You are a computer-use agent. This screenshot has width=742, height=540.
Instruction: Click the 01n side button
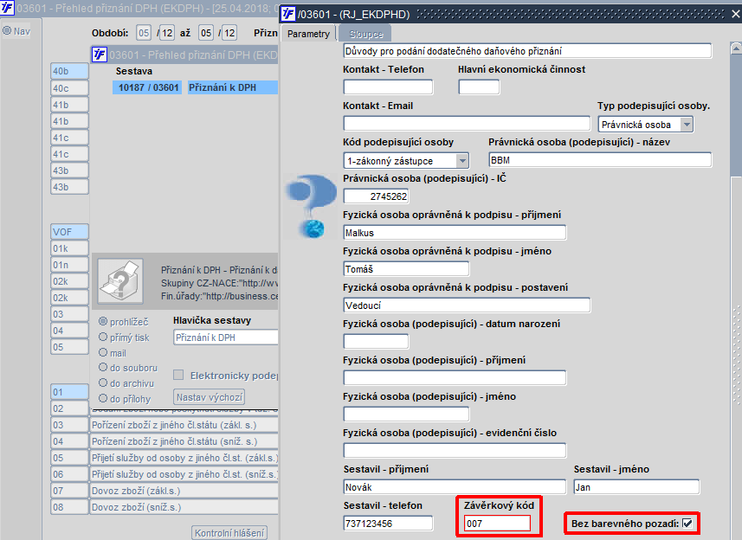click(x=69, y=265)
